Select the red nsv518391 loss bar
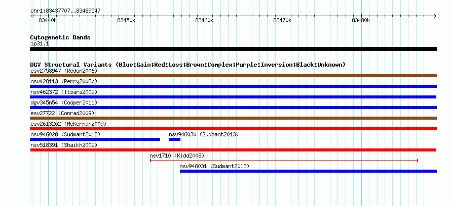Screen dimensions: 451x206 click(233, 150)
